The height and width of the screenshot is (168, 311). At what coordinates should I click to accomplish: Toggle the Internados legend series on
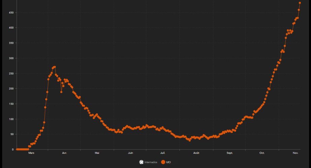tap(148, 162)
